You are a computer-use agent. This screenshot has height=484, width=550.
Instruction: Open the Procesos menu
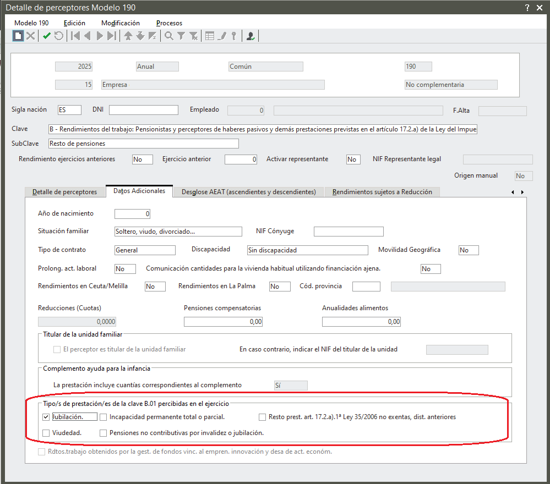[x=169, y=23]
